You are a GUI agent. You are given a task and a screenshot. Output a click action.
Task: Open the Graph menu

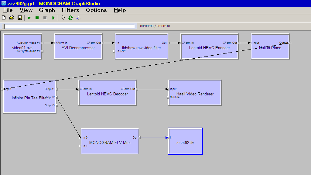click(x=47, y=10)
